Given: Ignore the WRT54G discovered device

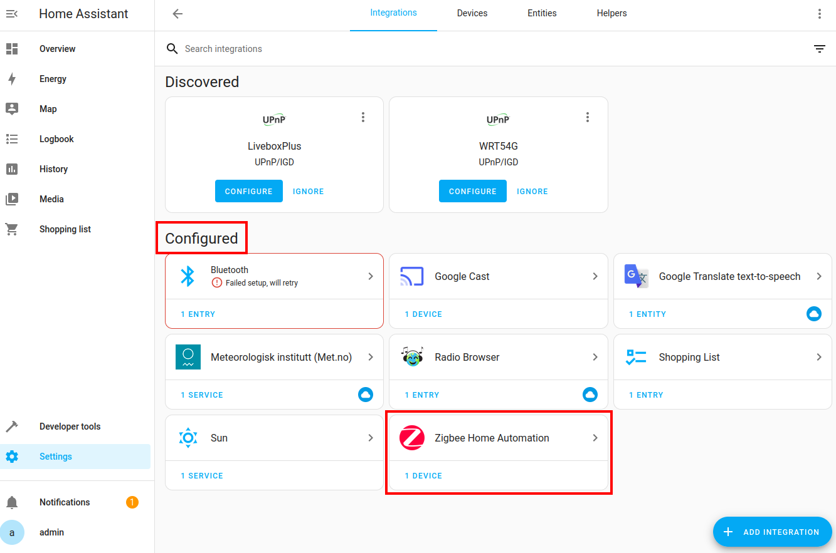Looking at the screenshot, I should (x=532, y=191).
